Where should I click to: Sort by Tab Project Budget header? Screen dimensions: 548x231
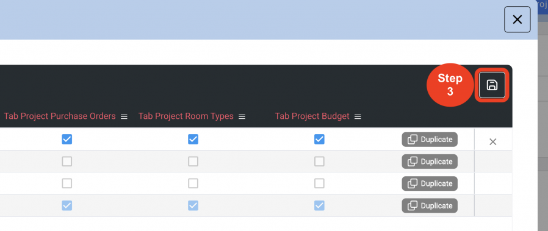click(312, 116)
